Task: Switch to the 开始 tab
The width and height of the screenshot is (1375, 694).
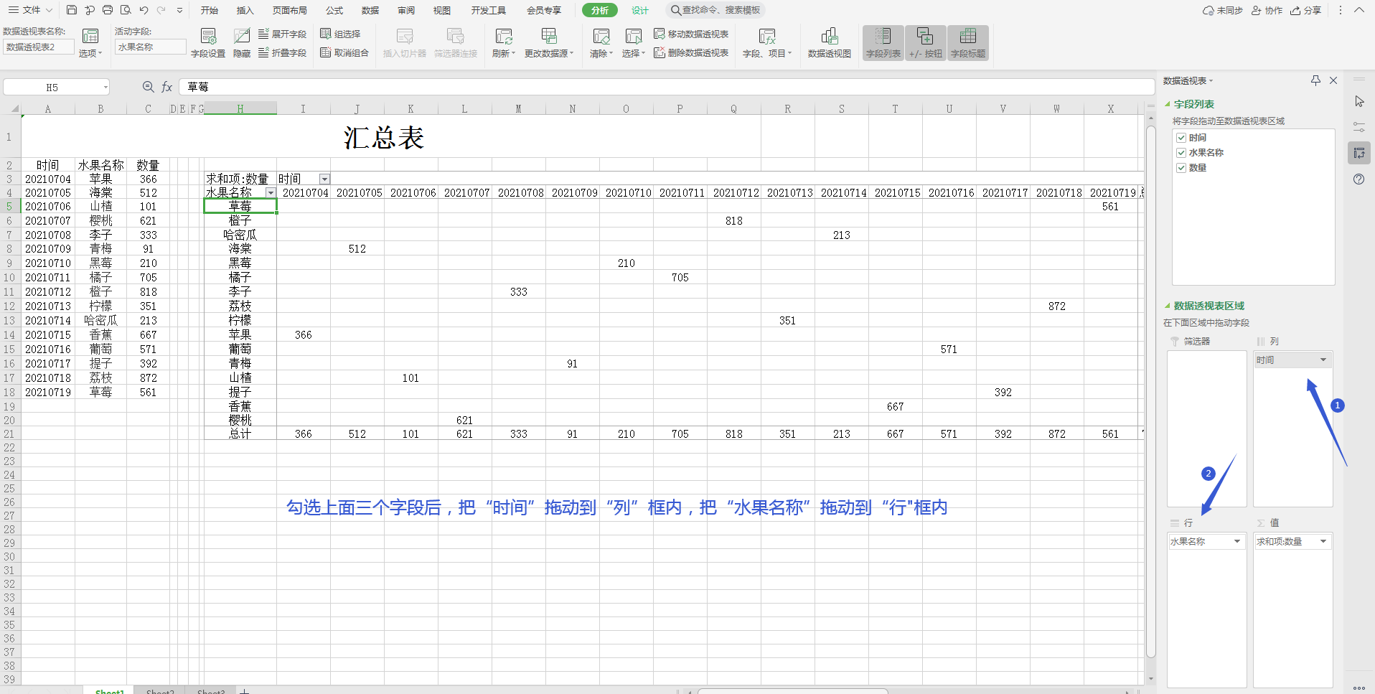Action: coord(210,10)
